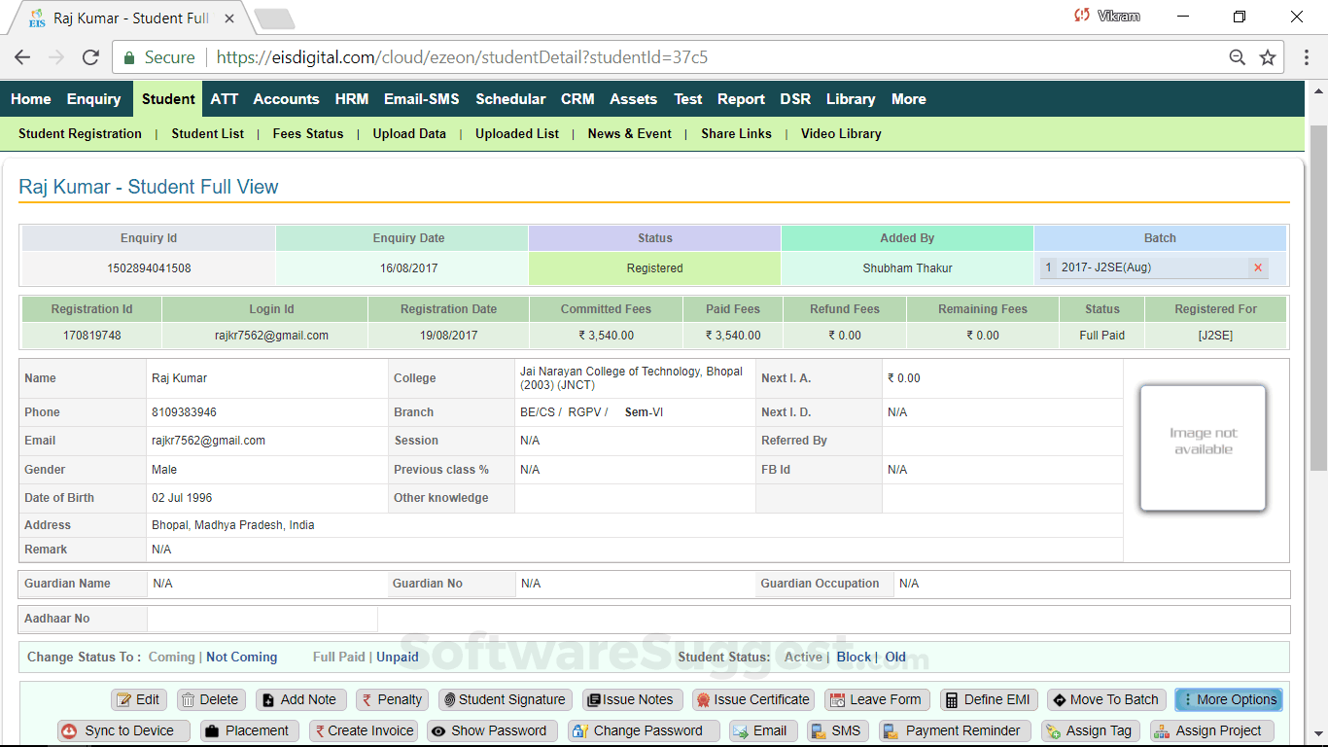Open the Home menu
The width and height of the screenshot is (1328, 747).
[31, 99]
